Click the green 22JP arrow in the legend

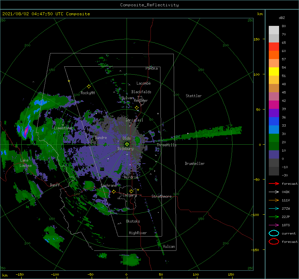274,217
